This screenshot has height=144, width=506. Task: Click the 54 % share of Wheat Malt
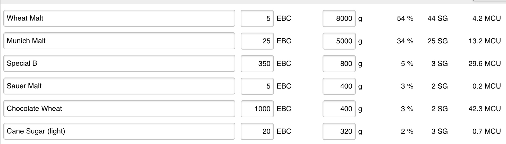point(405,18)
